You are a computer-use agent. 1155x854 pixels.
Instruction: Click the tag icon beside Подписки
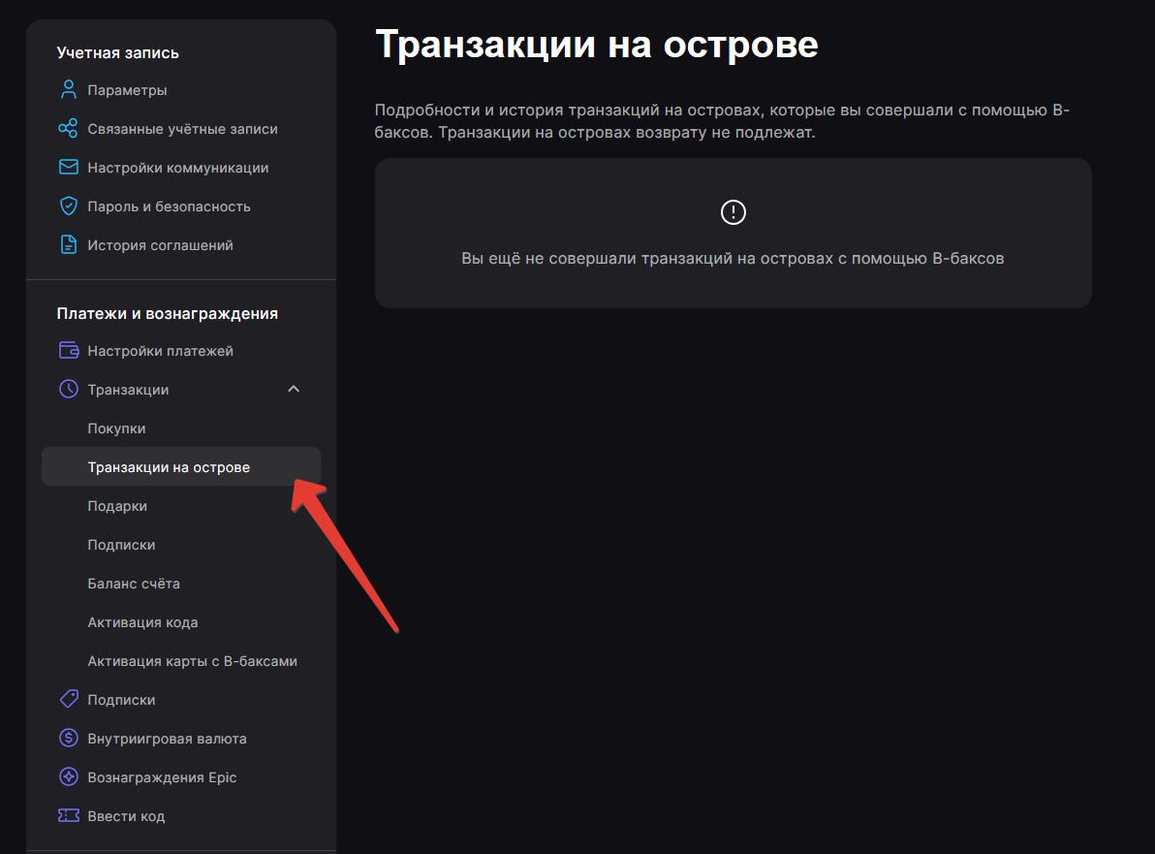tap(68, 700)
